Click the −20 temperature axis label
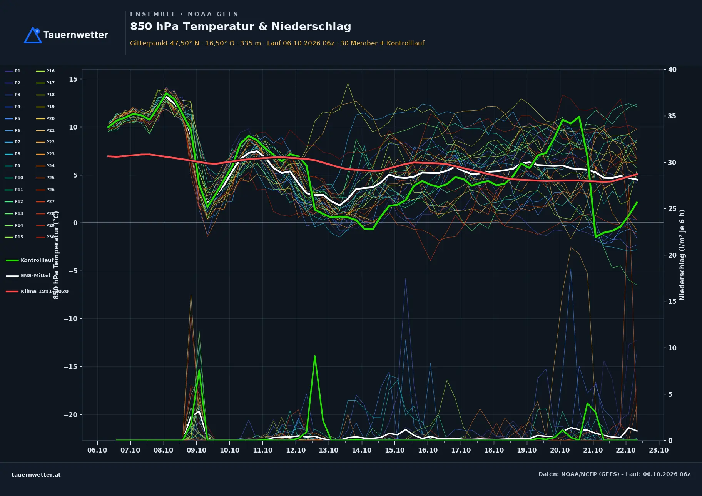 point(71,415)
